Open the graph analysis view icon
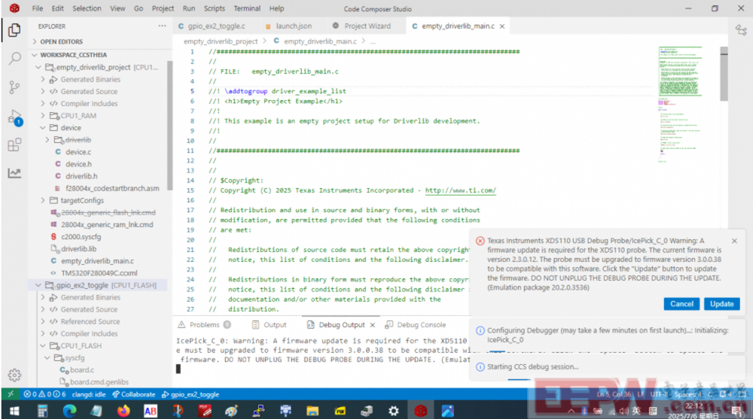The width and height of the screenshot is (753, 419). [x=14, y=173]
